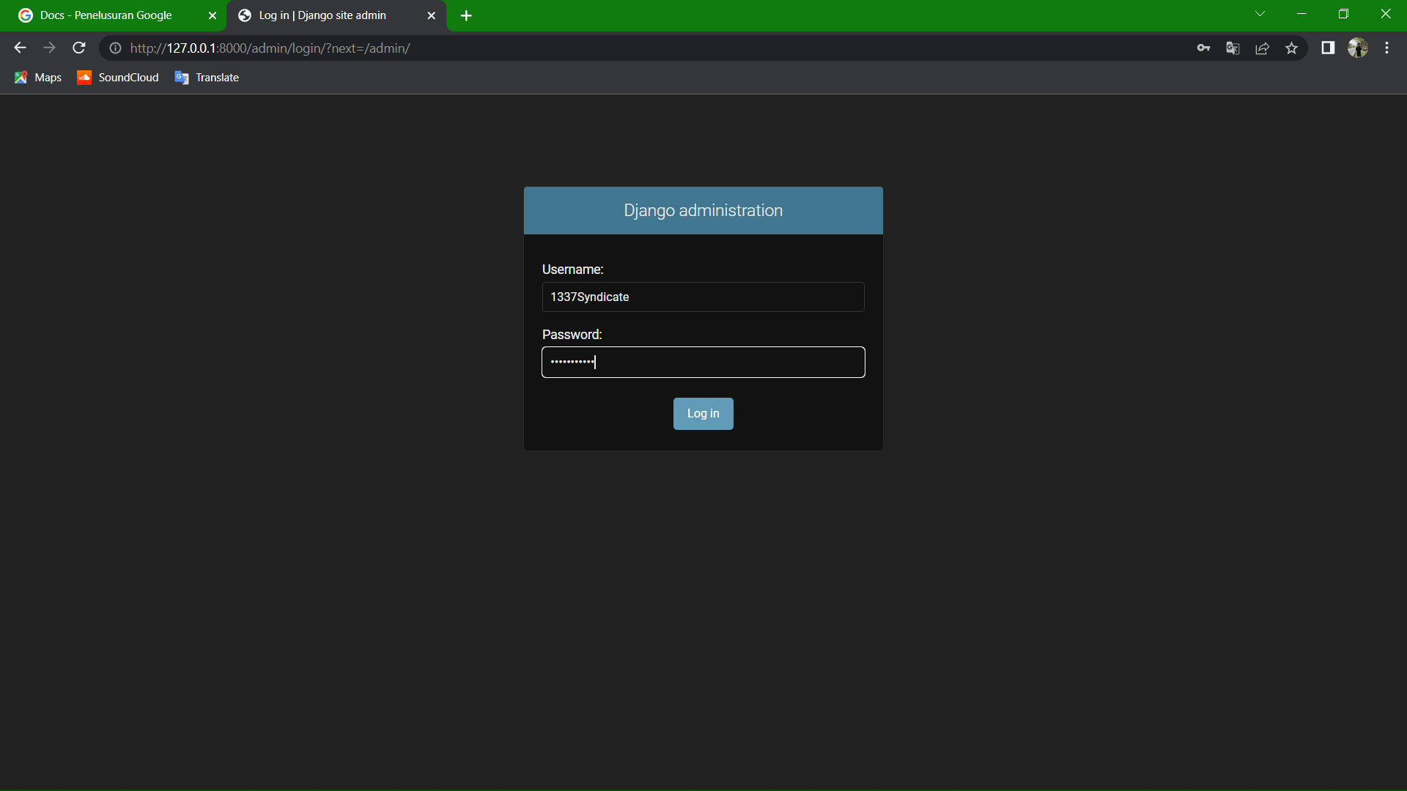Image resolution: width=1407 pixels, height=791 pixels.
Task: View site information icon in address bar
Action: [115, 48]
